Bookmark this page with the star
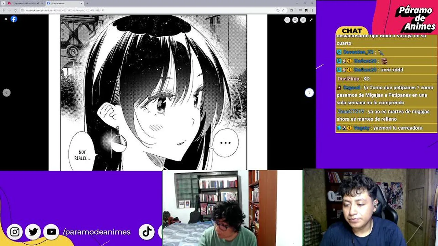Image resolution: width=438 pixels, height=246 pixels. point(283,10)
